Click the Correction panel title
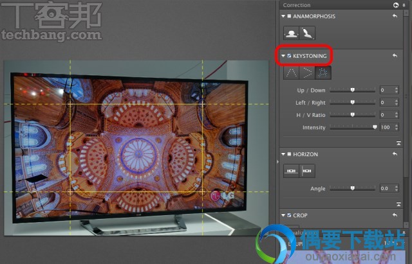The width and height of the screenshot is (412, 264). pyautogui.click(x=297, y=5)
